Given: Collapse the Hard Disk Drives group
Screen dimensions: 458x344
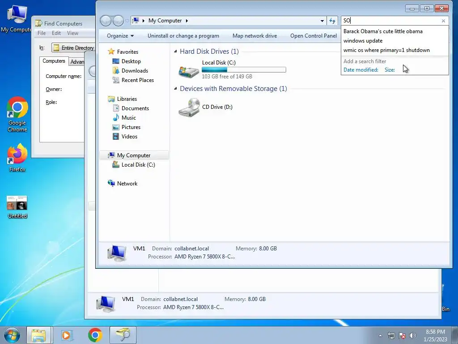Looking at the screenshot, I should pos(175,52).
